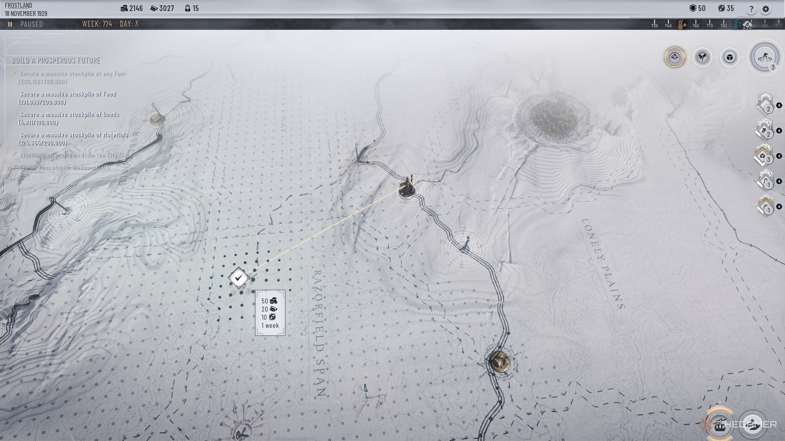
Task: Select the skyway cable car build tool
Action: click(x=720, y=425)
